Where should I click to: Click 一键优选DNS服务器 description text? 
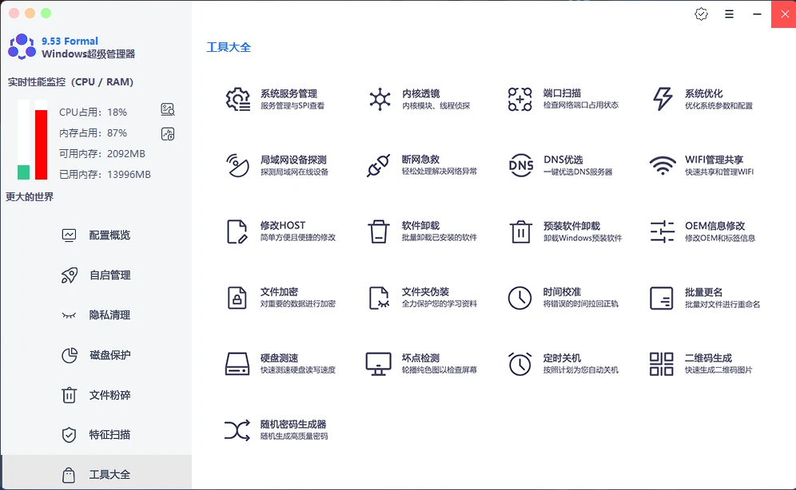point(578,172)
